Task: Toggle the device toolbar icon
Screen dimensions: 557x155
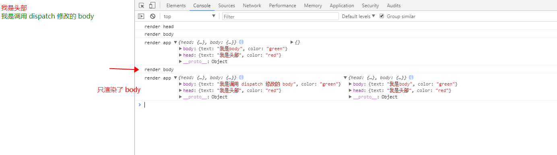Action: pyautogui.click(x=152, y=6)
